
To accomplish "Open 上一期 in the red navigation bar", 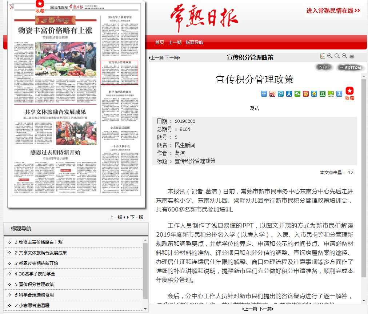I will click(x=175, y=43).
